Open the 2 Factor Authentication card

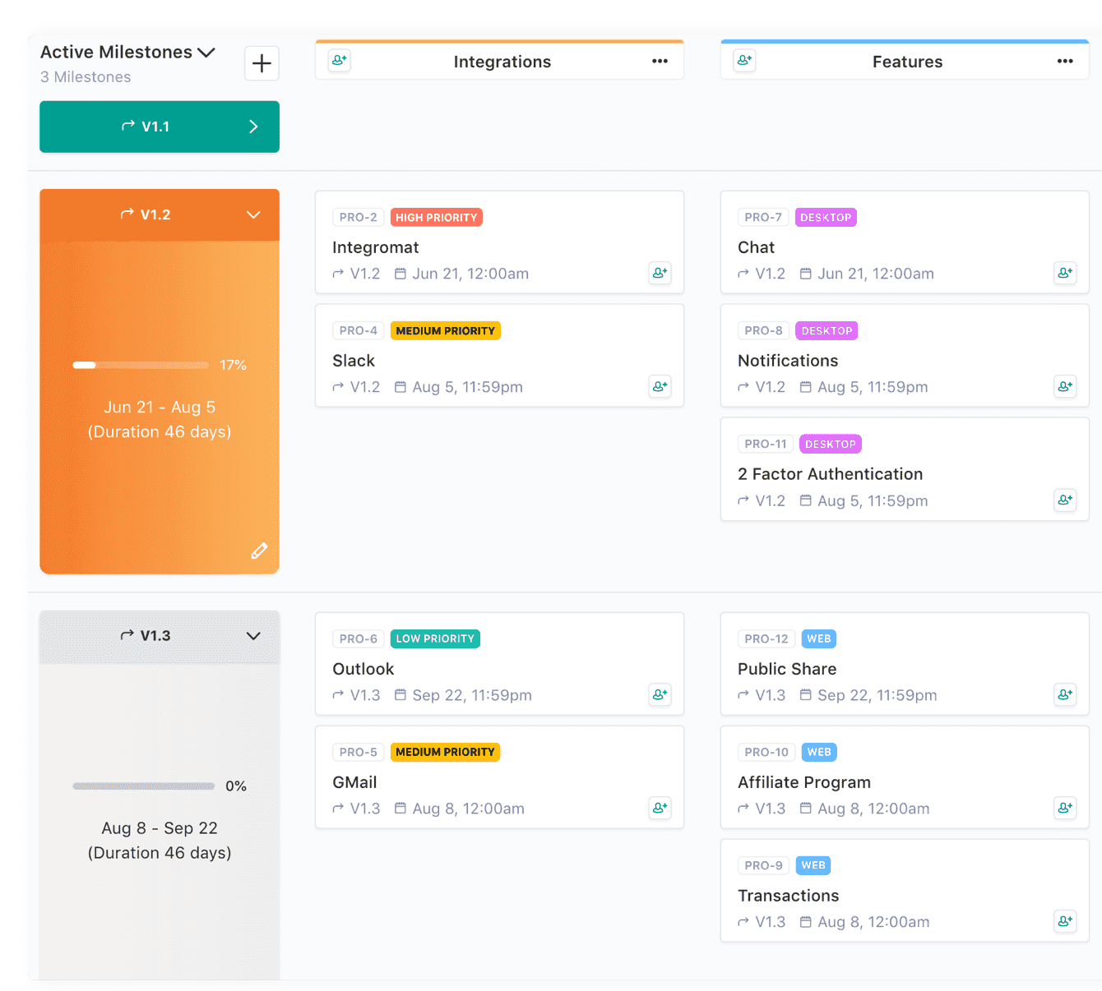pyautogui.click(x=830, y=474)
